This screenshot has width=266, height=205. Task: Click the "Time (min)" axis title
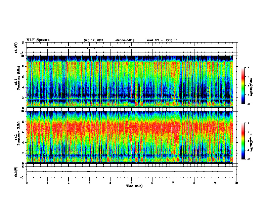coord(134,186)
